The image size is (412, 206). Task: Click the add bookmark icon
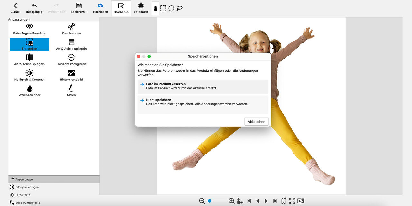pyautogui.click(x=284, y=201)
